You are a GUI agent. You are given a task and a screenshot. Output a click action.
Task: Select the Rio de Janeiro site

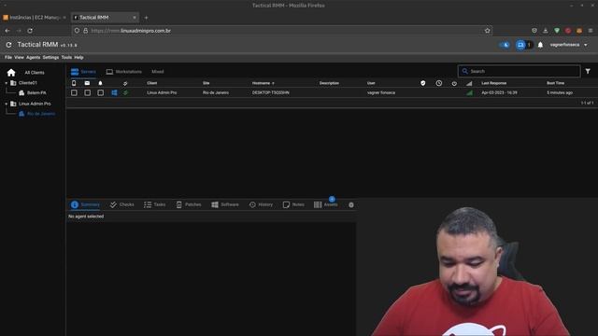tap(41, 114)
